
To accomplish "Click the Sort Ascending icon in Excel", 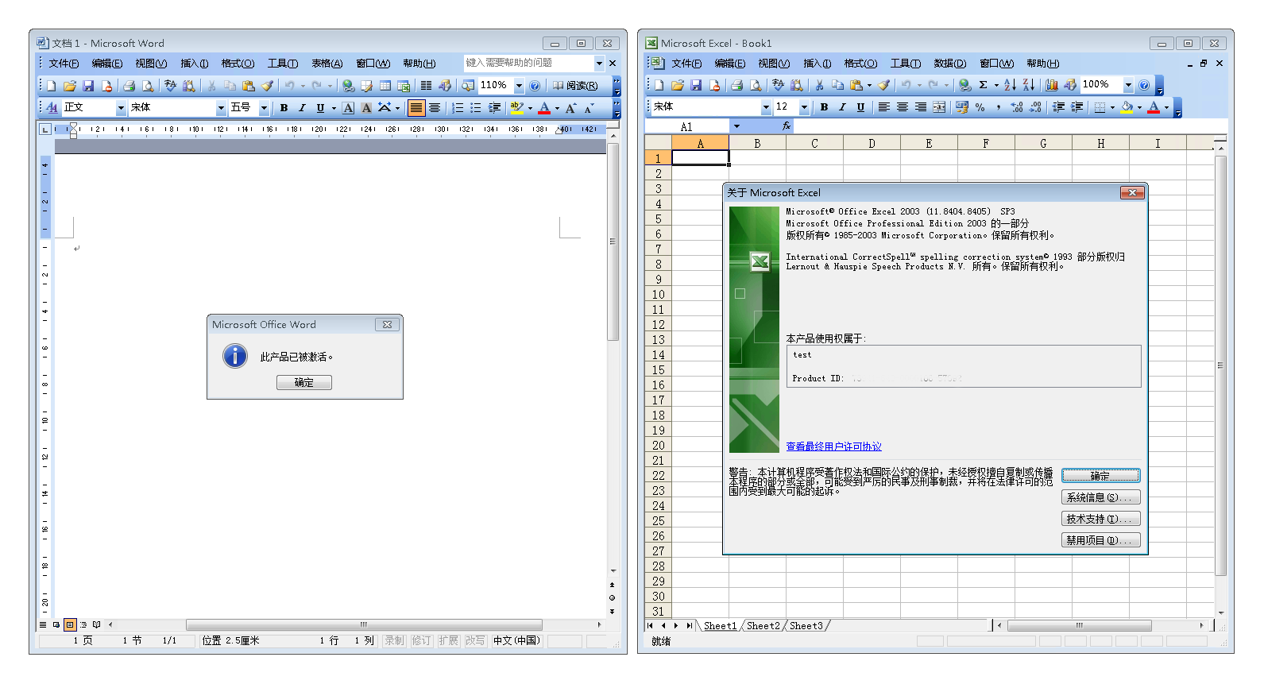I will click(1011, 85).
